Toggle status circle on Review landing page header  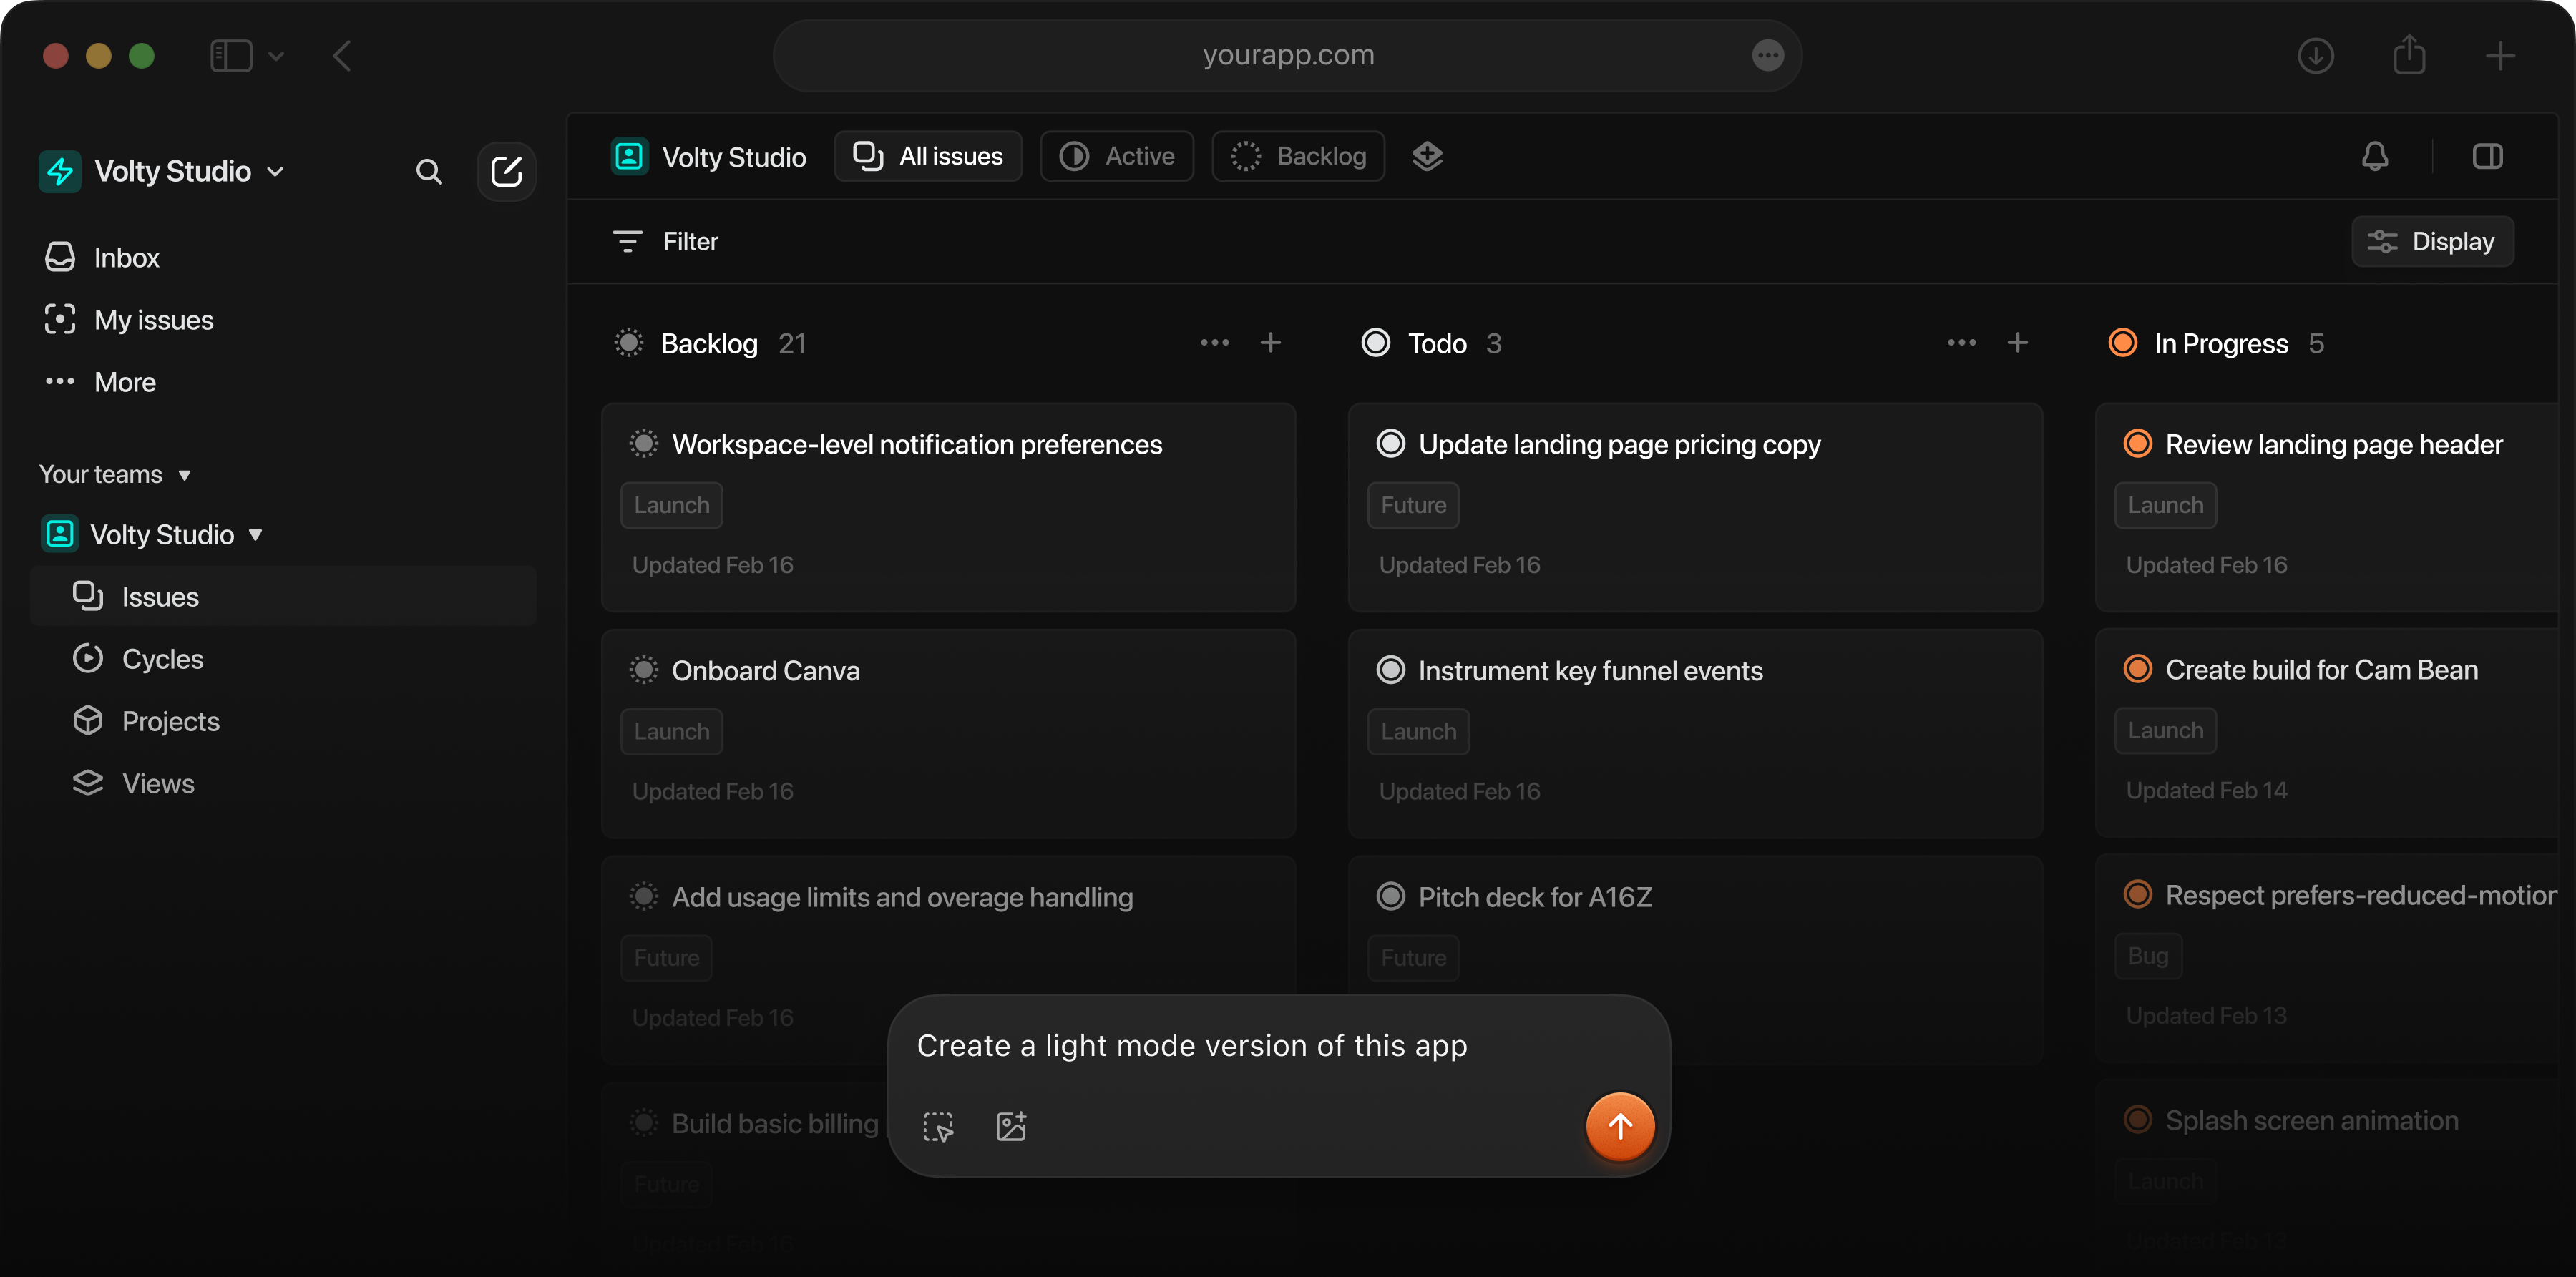2137,444
